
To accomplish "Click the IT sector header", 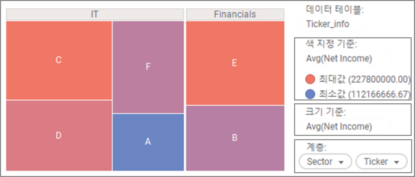I will pyautogui.click(x=95, y=14).
